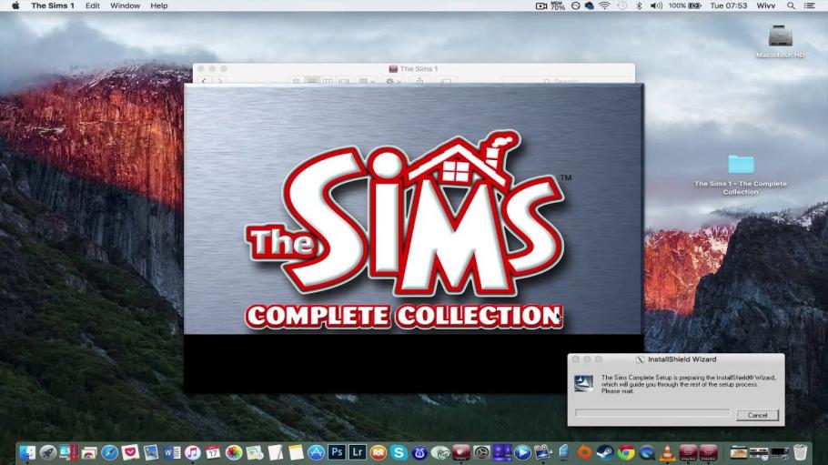
Task: Launch Lightroom from the dock
Action: 357,451
